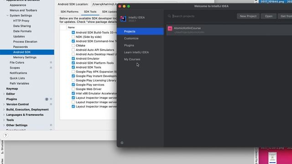Open Notifications settings

click(18, 73)
